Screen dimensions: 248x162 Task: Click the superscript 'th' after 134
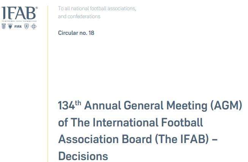pos(78,103)
